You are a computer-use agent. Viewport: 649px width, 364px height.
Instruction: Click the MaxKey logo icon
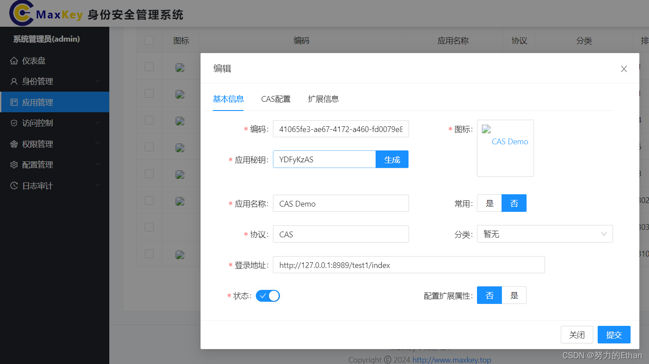(x=22, y=13)
